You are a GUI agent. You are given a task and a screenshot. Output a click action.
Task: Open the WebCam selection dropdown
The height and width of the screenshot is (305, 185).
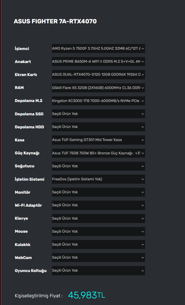(x=98, y=258)
